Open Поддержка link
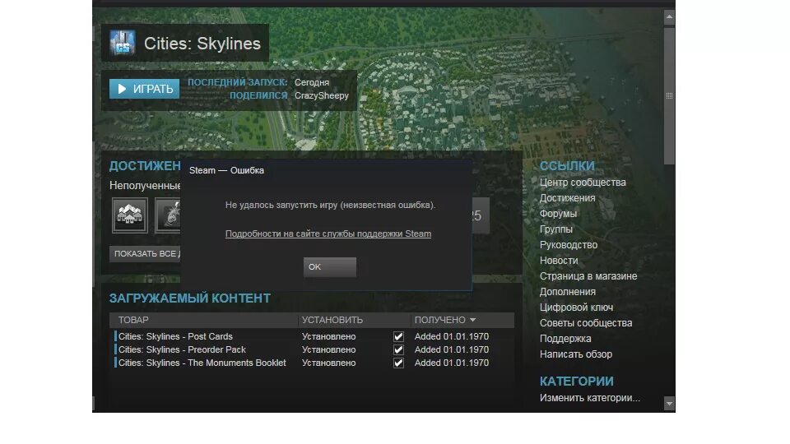The image size is (790, 444). (565, 338)
